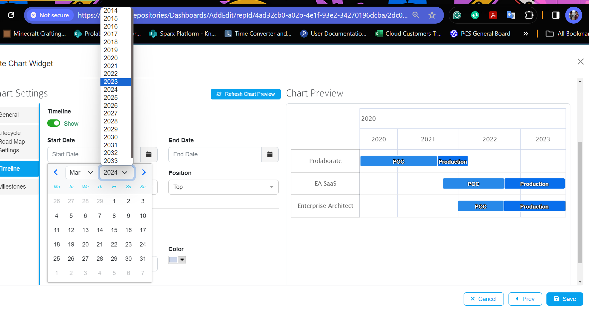
Task: Click Refresh Chart Preview button
Action: [246, 94]
